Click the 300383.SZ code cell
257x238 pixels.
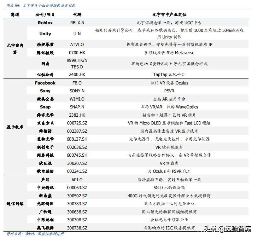point(77,204)
